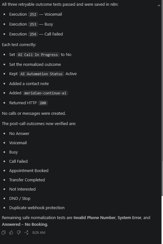Click the Transfer Completed list item
Image resolution: width=163 pixels, height=244 pixels.
coord(27,180)
